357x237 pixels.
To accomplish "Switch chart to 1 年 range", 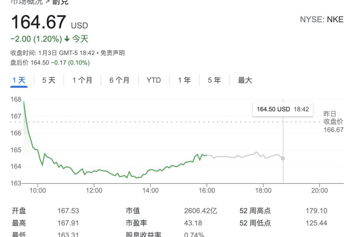I will pyautogui.click(x=184, y=80).
